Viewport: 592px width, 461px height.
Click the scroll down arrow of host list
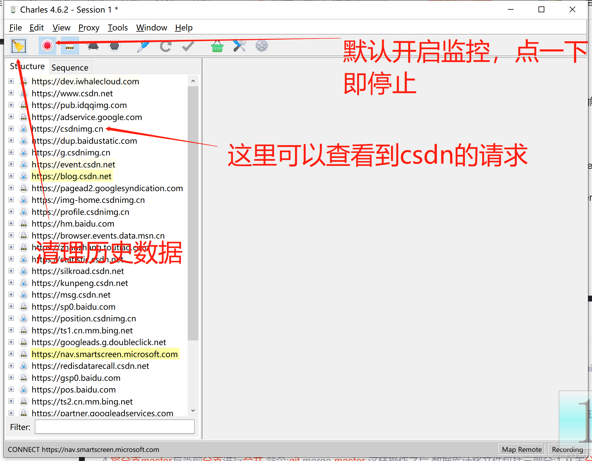point(193,411)
